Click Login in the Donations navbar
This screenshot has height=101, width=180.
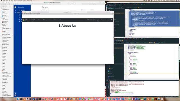[x=102, y=20]
